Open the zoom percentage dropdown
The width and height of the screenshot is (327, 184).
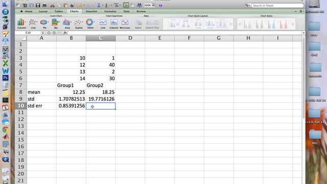(153, 6)
